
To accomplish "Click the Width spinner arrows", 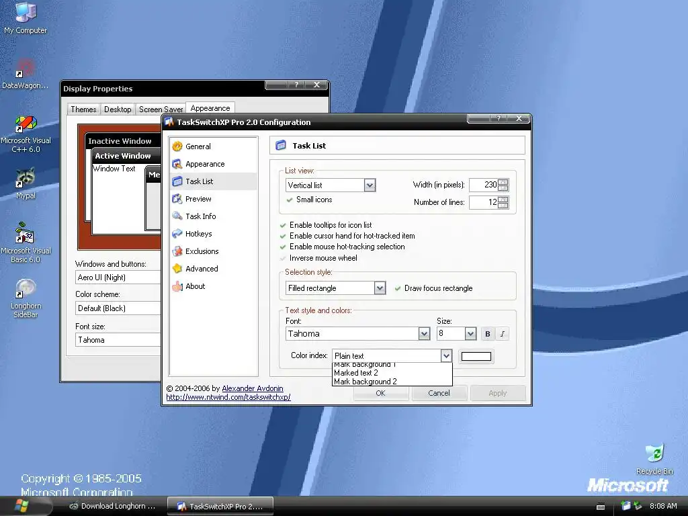I will [x=503, y=185].
